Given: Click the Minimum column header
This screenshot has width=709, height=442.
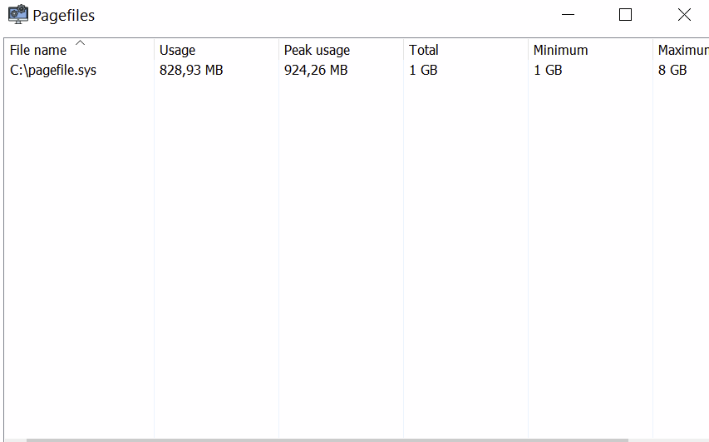Looking at the screenshot, I should point(560,51).
